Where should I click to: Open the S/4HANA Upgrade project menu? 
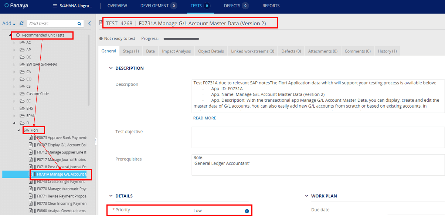click(73, 6)
